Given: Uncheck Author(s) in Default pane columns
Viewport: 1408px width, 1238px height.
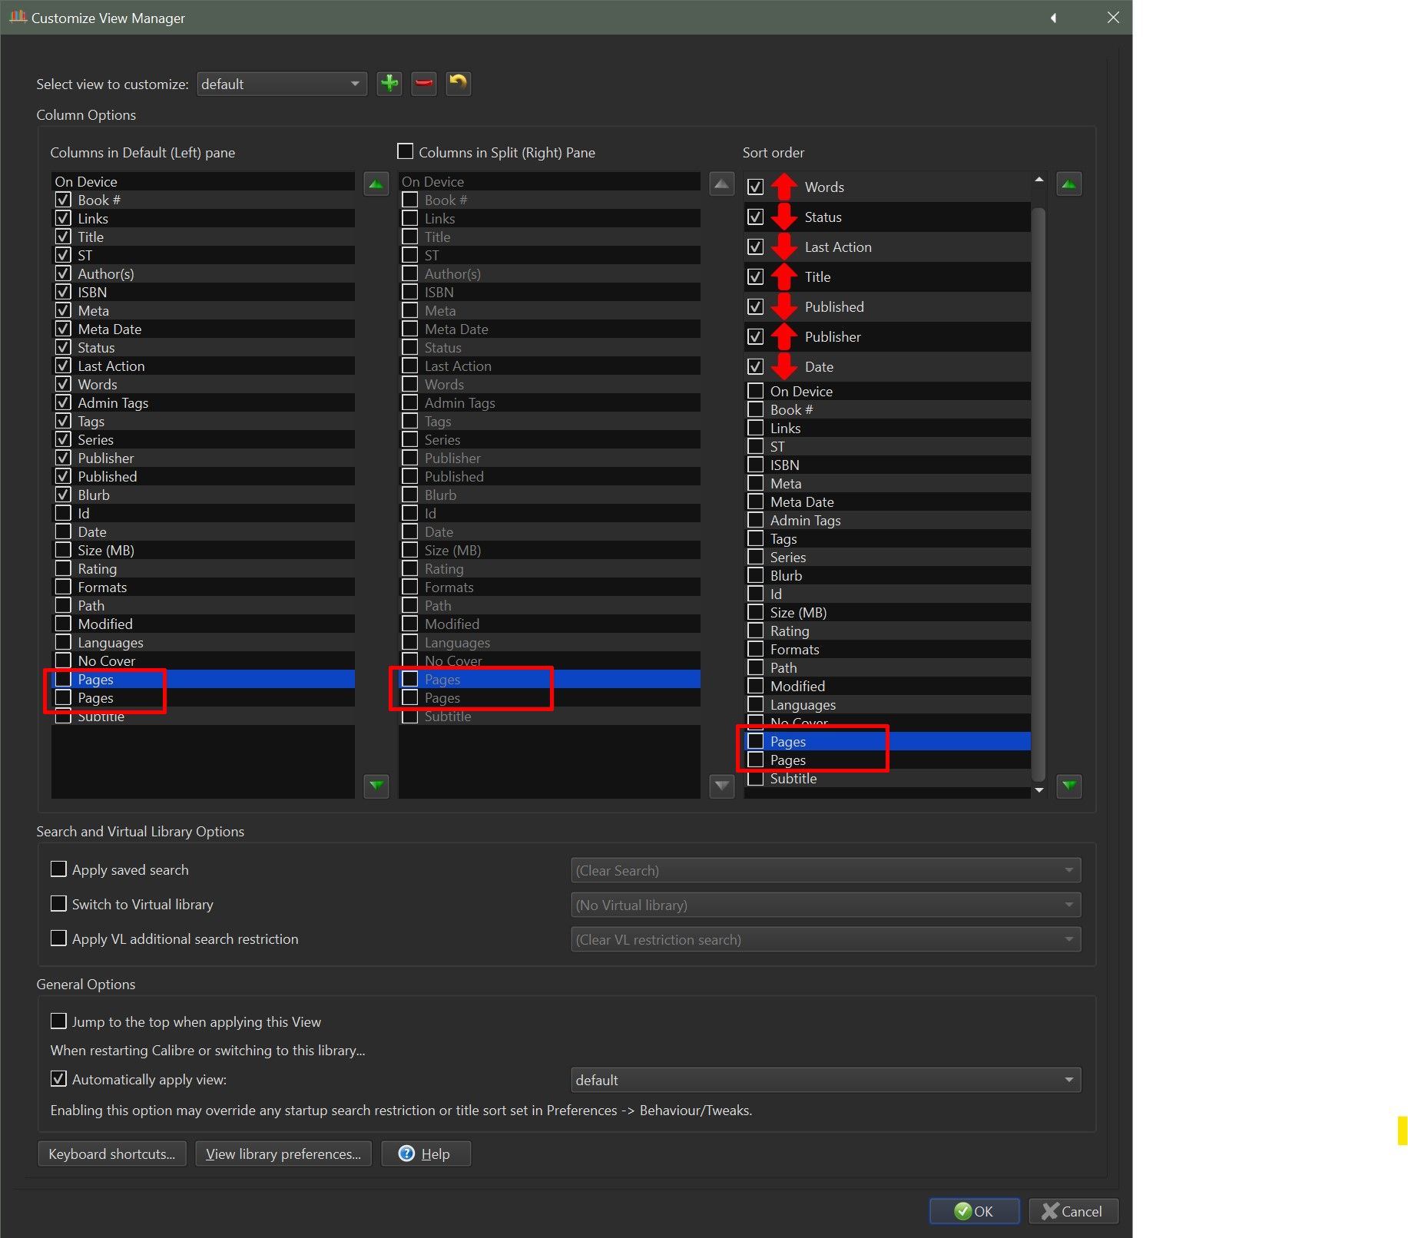Looking at the screenshot, I should pos(64,273).
